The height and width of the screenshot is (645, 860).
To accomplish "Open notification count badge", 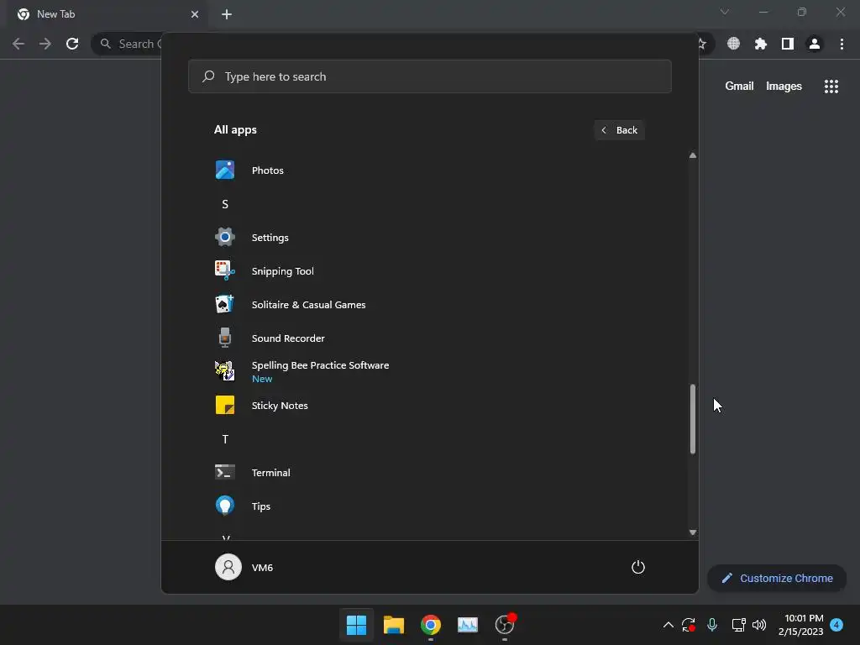I will 836,624.
